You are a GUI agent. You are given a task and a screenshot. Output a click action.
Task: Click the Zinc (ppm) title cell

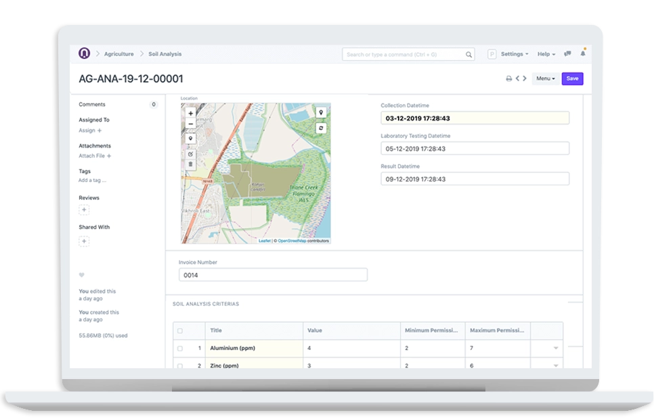coord(254,363)
